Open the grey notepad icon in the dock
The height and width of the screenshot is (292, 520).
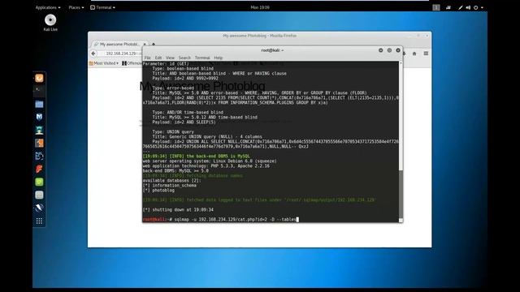pyautogui.click(x=39, y=195)
